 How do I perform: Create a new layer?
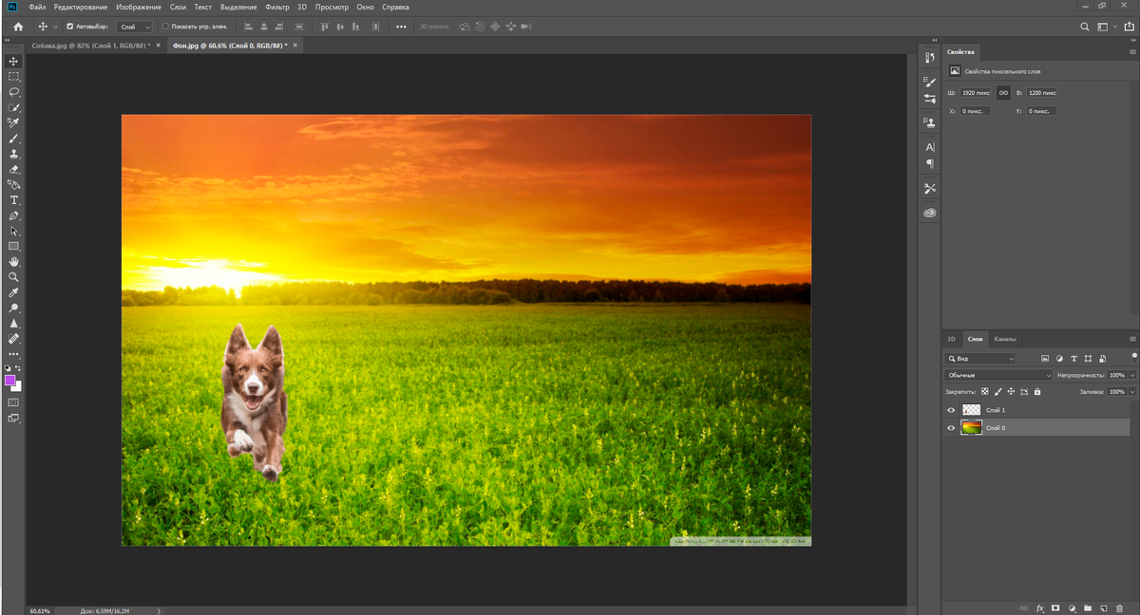click(x=1103, y=607)
